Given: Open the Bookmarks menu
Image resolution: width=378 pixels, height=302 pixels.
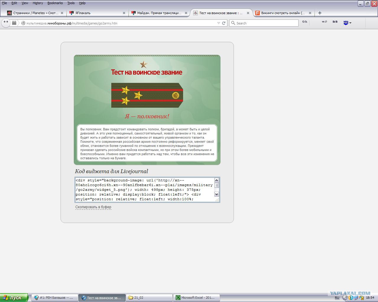Looking at the screenshot, I should (x=55, y=3).
